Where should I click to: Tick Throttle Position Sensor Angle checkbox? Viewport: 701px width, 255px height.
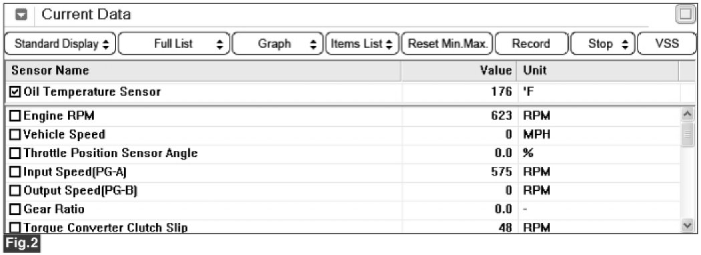(15, 153)
